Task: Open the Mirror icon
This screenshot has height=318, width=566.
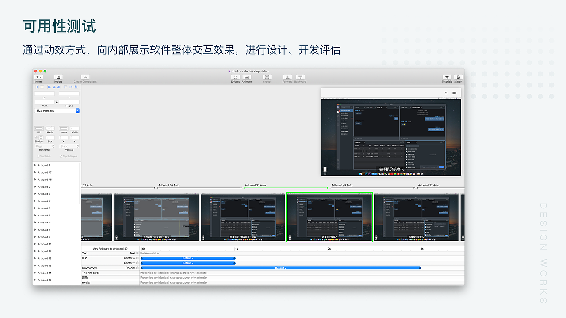Action: pos(458,77)
